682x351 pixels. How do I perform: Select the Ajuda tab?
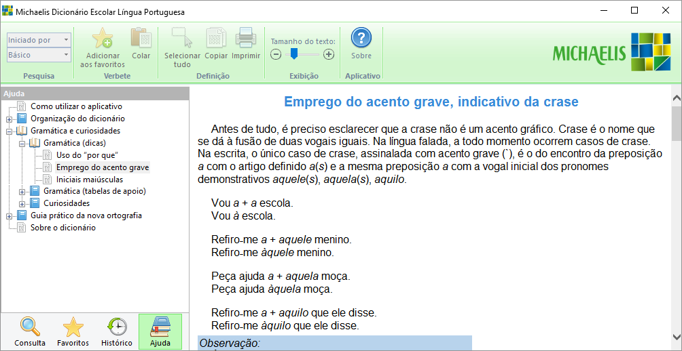coord(160,332)
